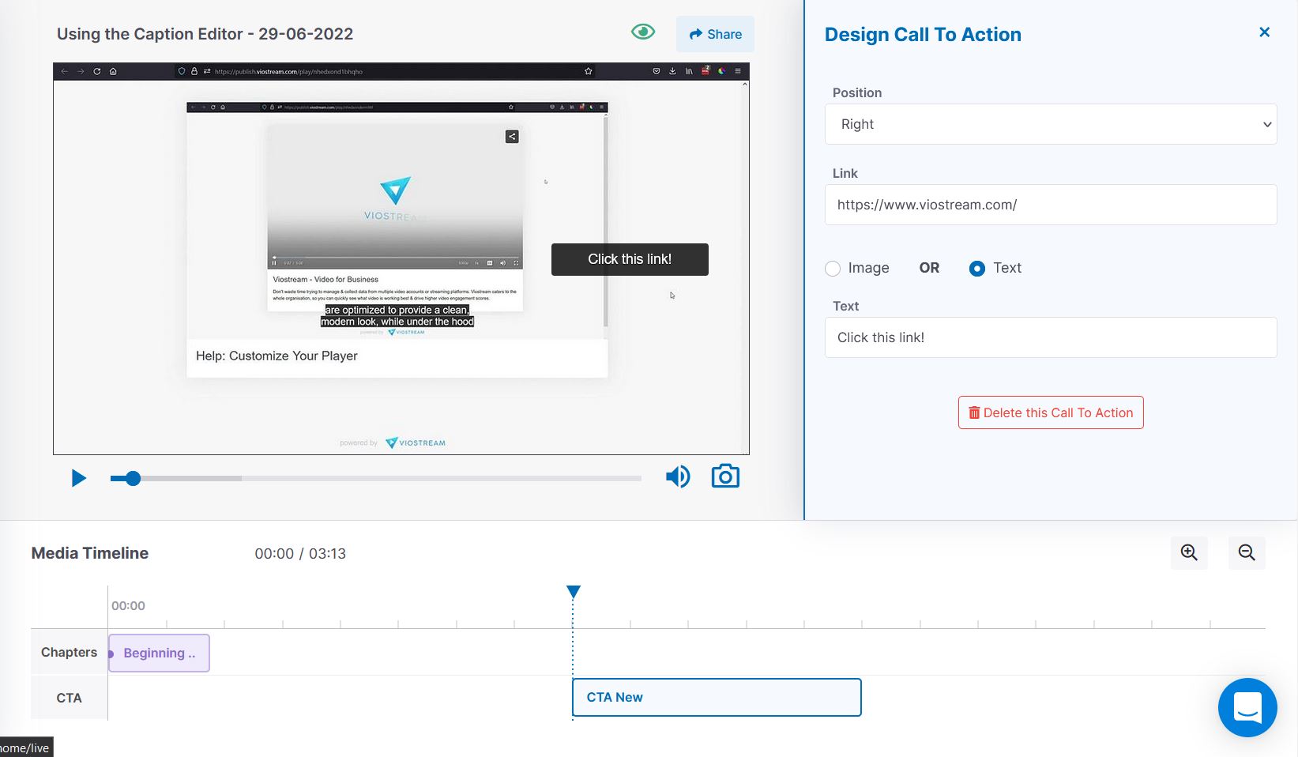
Task: Select the CTA New block on the timeline
Action: pos(716,697)
